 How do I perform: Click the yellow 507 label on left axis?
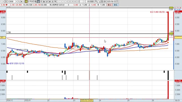point(3,37)
